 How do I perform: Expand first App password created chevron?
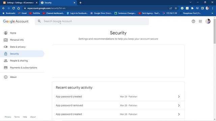pyautogui.click(x=179, y=96)
